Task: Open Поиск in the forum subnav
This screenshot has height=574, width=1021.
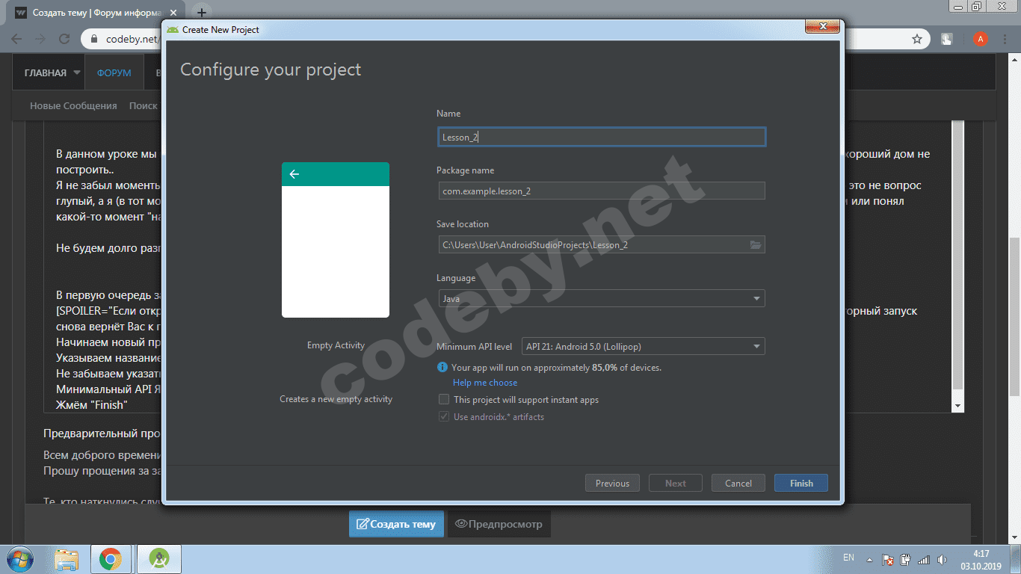Action: coord(143,106)
